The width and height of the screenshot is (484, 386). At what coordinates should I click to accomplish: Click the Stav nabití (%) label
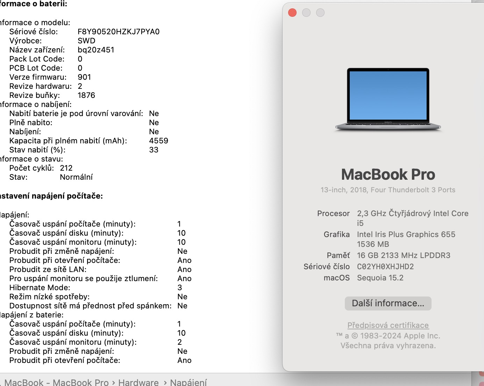pos(37,150)
